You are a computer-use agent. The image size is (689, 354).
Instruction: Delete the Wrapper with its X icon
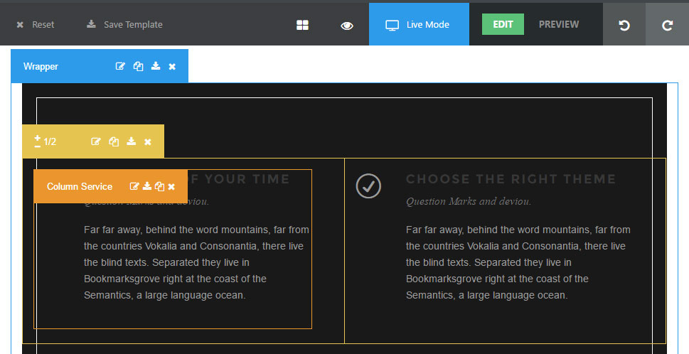pyautogui.click(x=172, y=66)
